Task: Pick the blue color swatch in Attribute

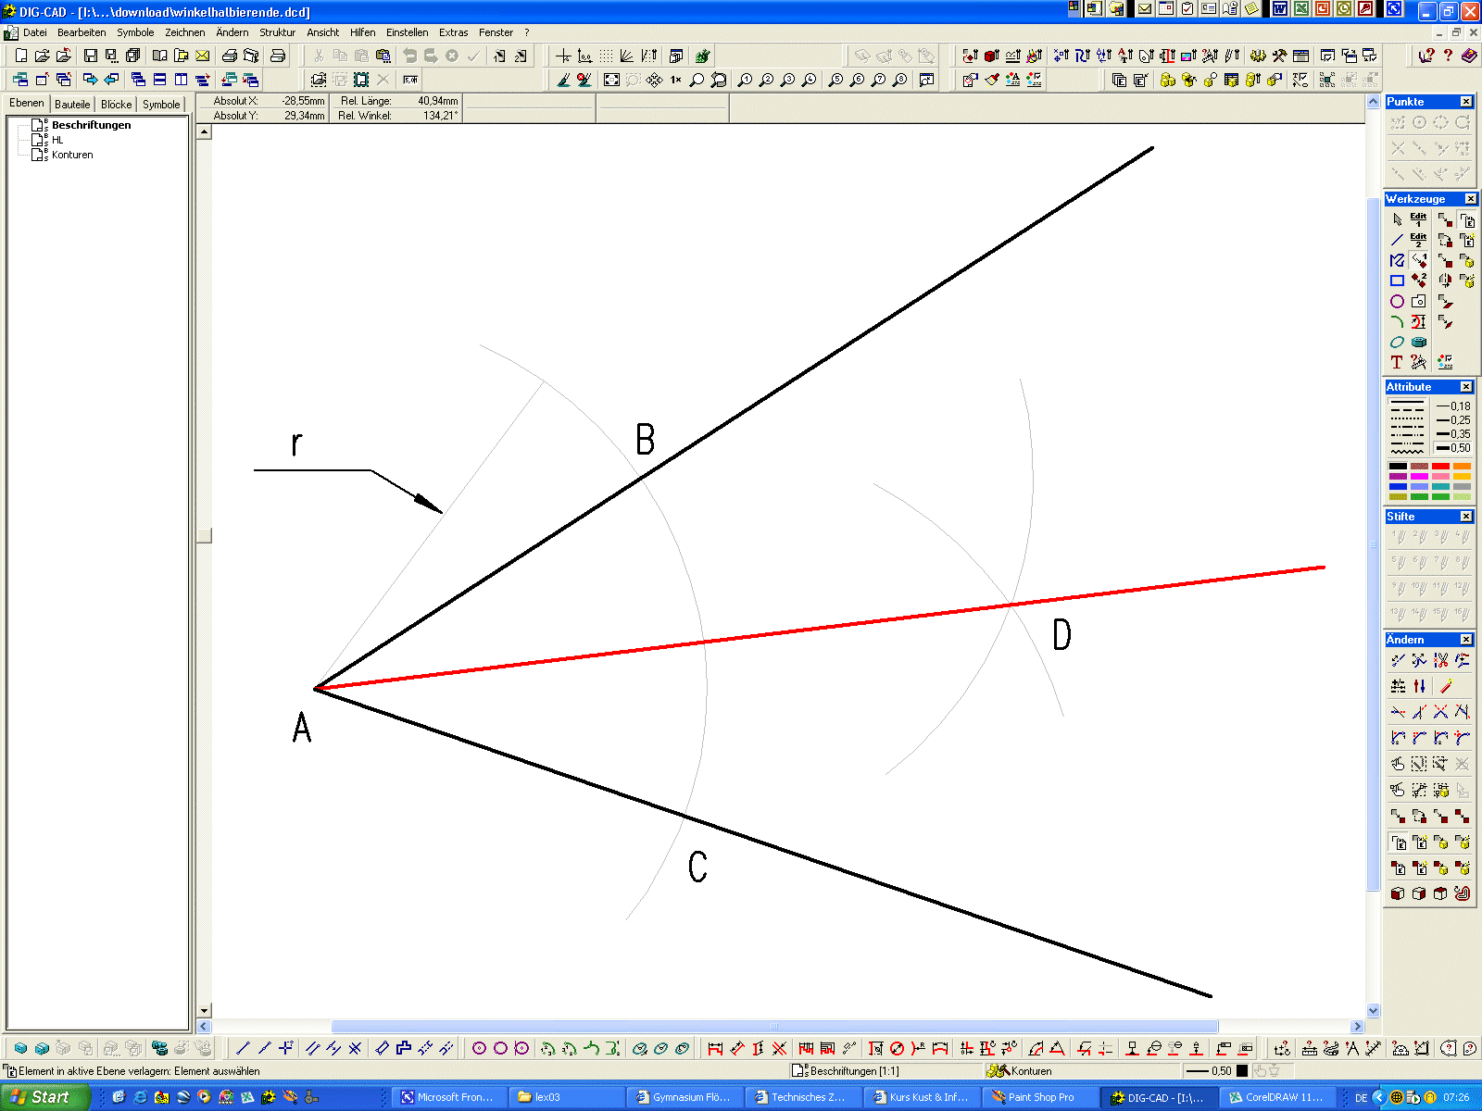Action: pos(1398,487)
